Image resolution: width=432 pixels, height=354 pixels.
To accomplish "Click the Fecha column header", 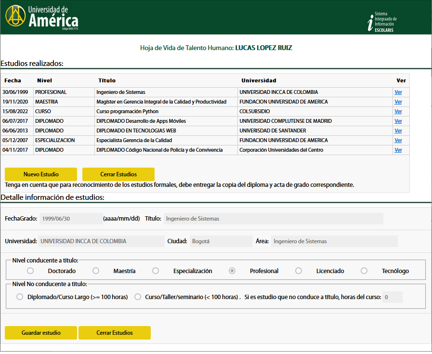I will [13, 80].
